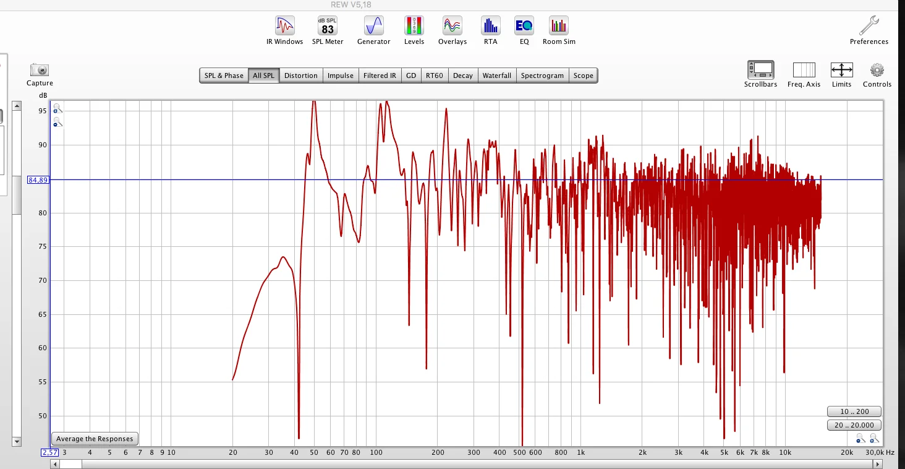Open the Filtered IR tab
The image size is (905, 469).
coord(380,75)
